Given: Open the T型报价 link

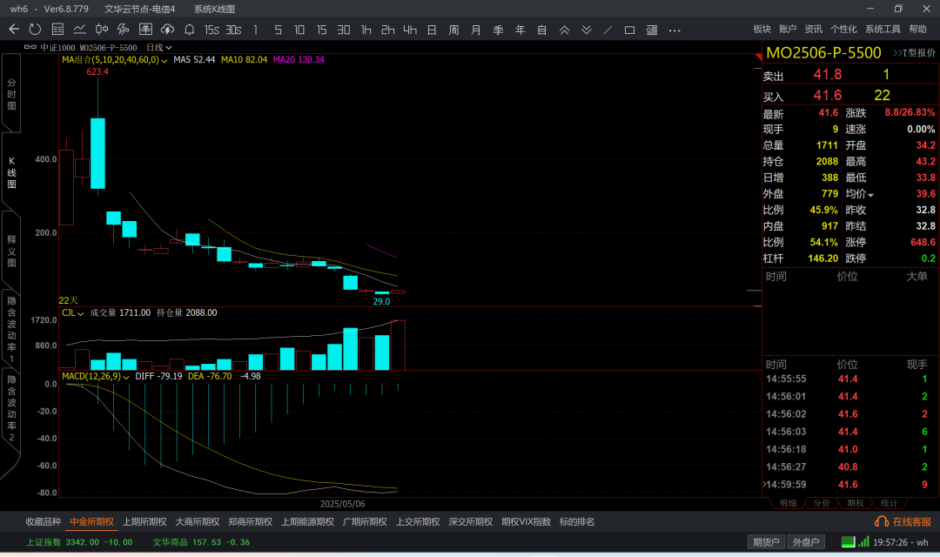Looking at the screenshot, I should 914,53.
